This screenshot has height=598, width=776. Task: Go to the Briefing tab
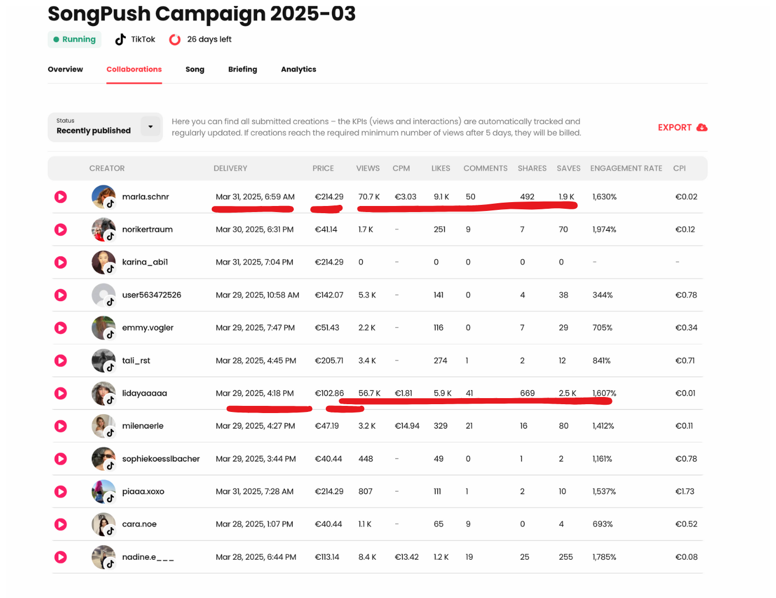tap(242, 69)
